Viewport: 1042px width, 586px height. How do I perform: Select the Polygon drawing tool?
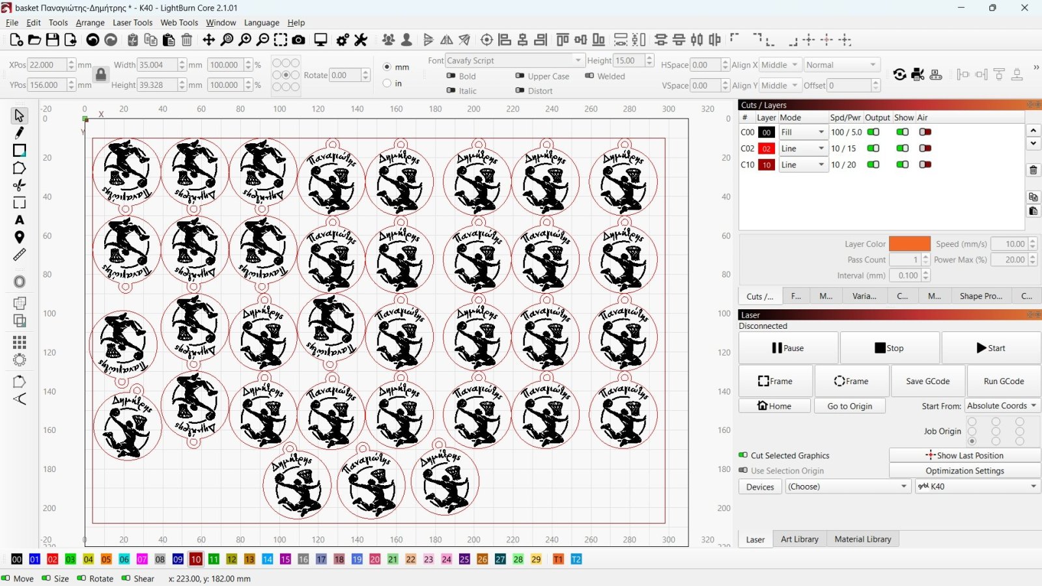tap(20, 168)
